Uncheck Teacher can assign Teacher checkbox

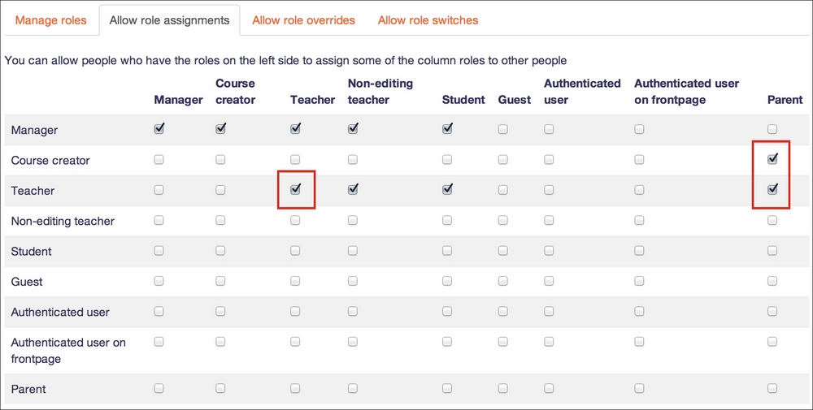pyautogui.click(x=296, y=190)
